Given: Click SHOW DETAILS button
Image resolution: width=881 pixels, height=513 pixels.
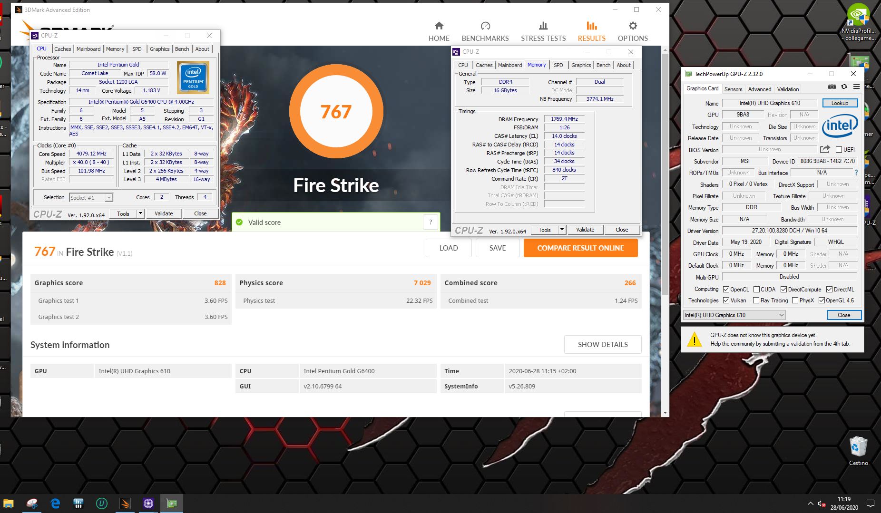Looking at the screenshot, I should click(x=603, y=344).
